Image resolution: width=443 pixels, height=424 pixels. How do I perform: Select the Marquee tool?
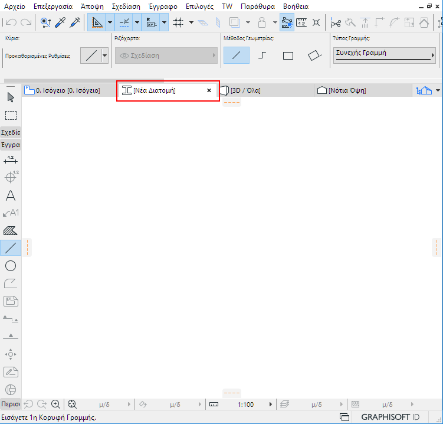pos(11,115)
